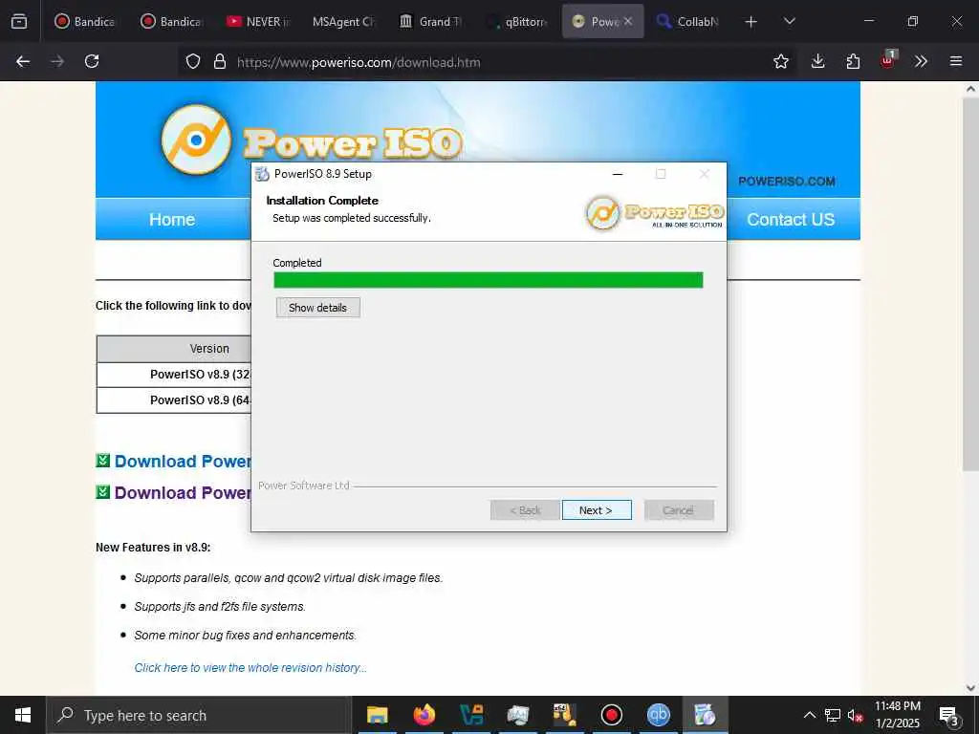This screenshot has height=734, width=979.
Task: Switch to MSAgent tab
Action: pos(343,22)
